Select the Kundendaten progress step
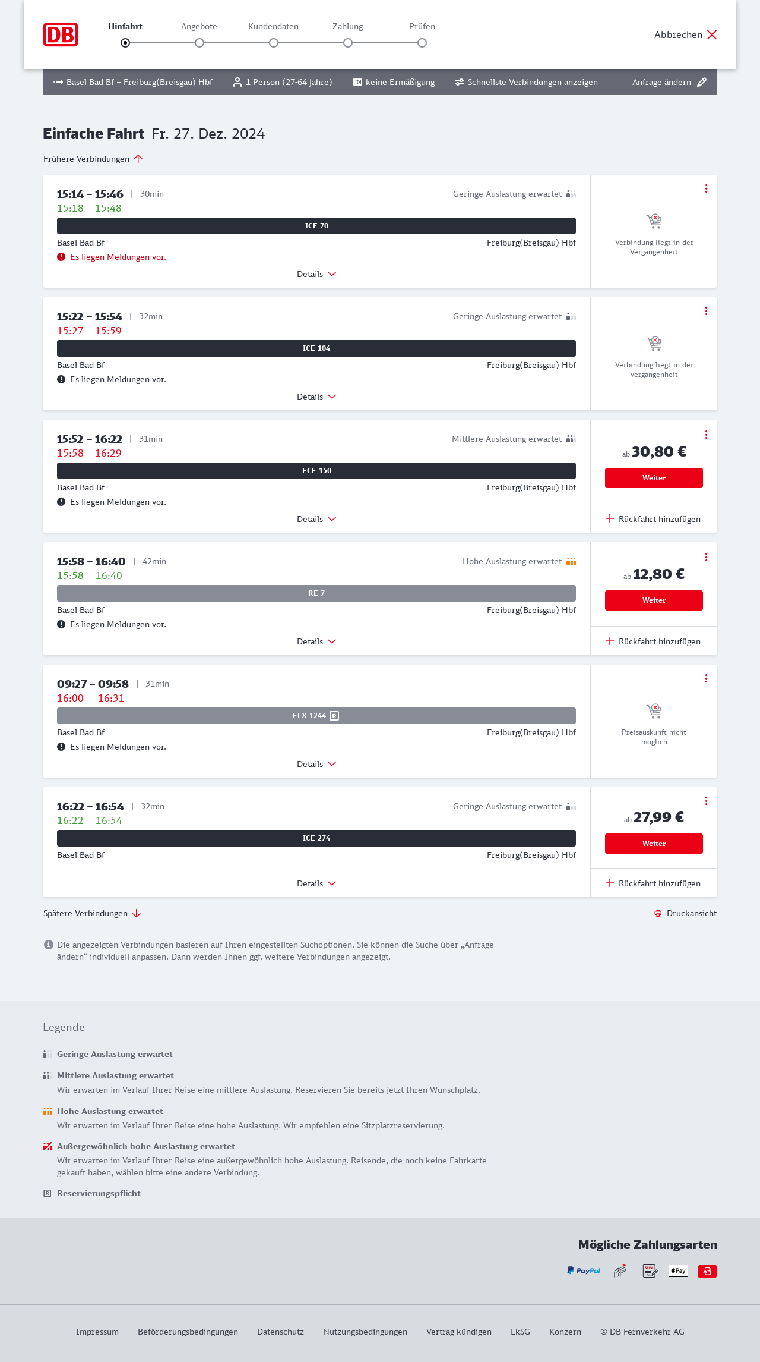The image size is (760, 1362). point(274,43)
